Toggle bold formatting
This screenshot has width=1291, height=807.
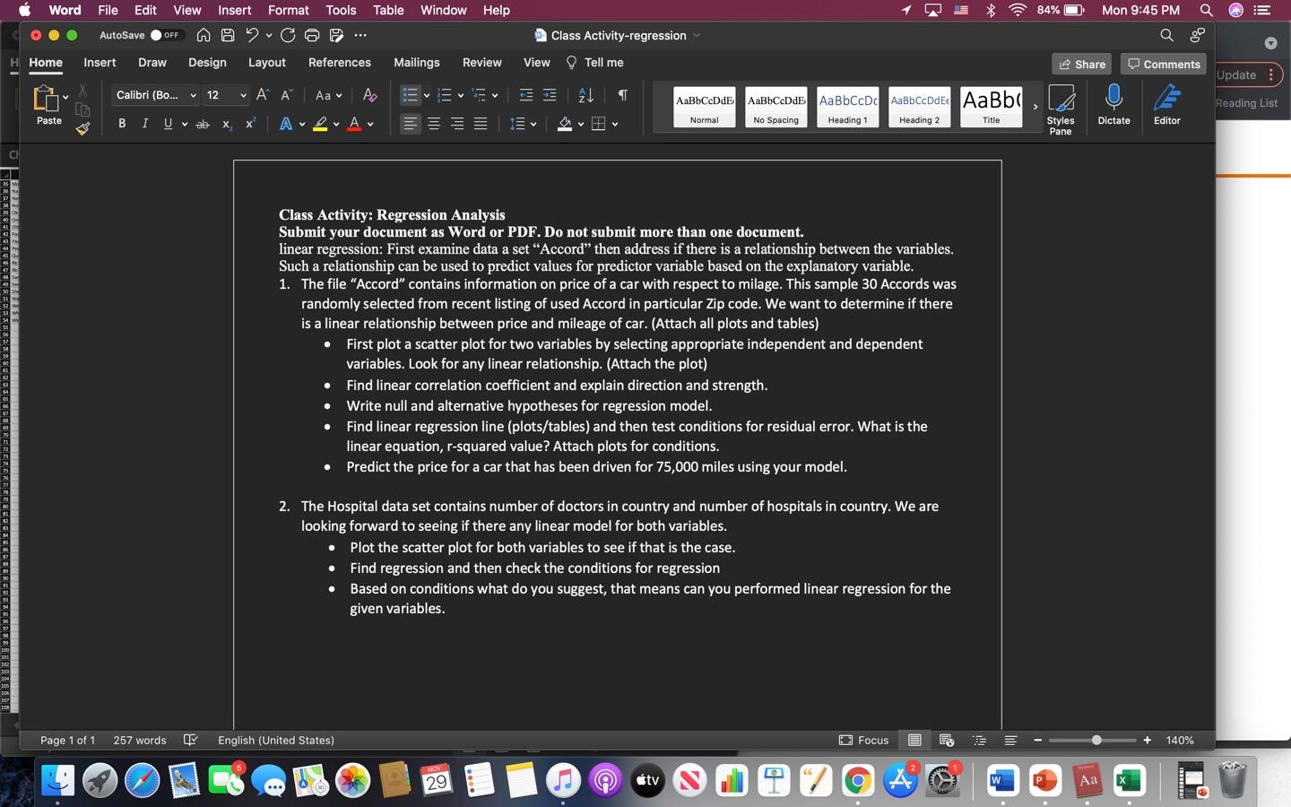tap(123, 124)
